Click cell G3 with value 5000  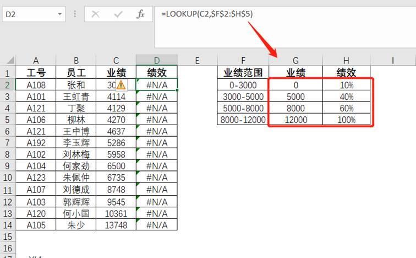[x=296, y=96]
